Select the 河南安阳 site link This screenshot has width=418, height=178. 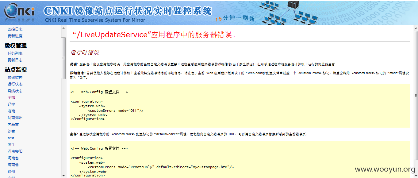[x=15, y=151]
